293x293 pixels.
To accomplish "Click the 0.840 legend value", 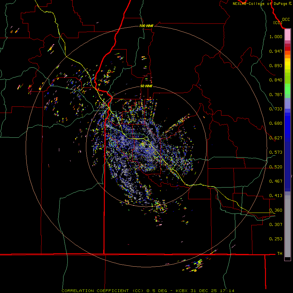I will tap(276, 80).
